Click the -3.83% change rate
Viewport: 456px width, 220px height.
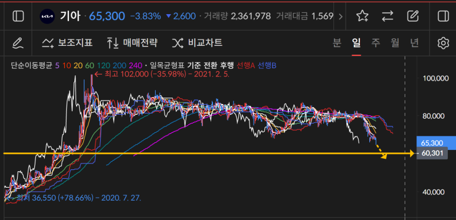(145, 16)
